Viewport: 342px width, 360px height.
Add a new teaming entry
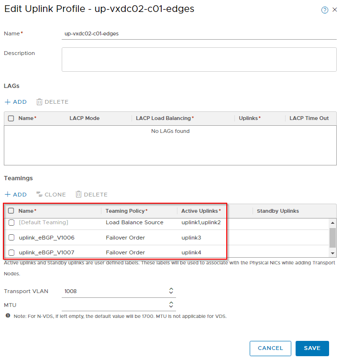[16, 195]
